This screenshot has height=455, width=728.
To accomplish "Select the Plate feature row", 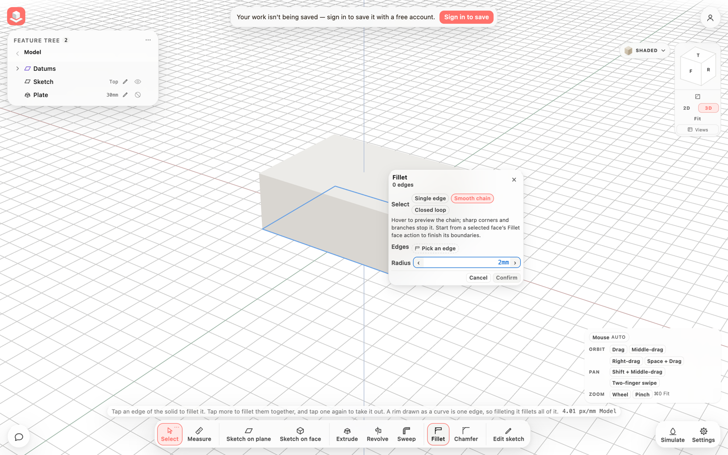I will click(83, 95).
